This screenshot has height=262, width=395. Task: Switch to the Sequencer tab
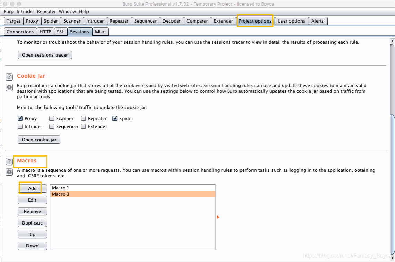pyautogui.click(x=145, y=21)
